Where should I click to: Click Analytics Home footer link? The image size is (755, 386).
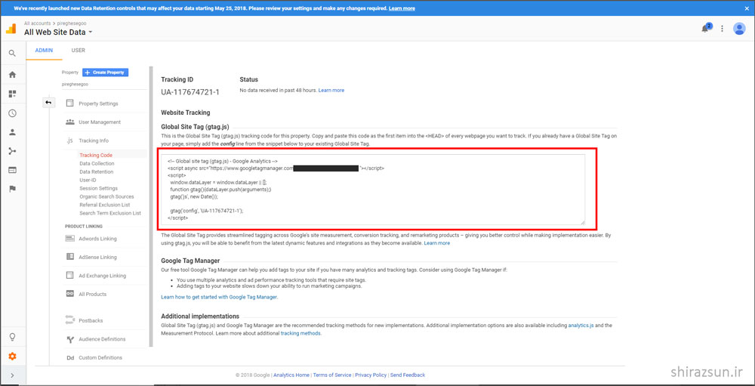[291, 375]
